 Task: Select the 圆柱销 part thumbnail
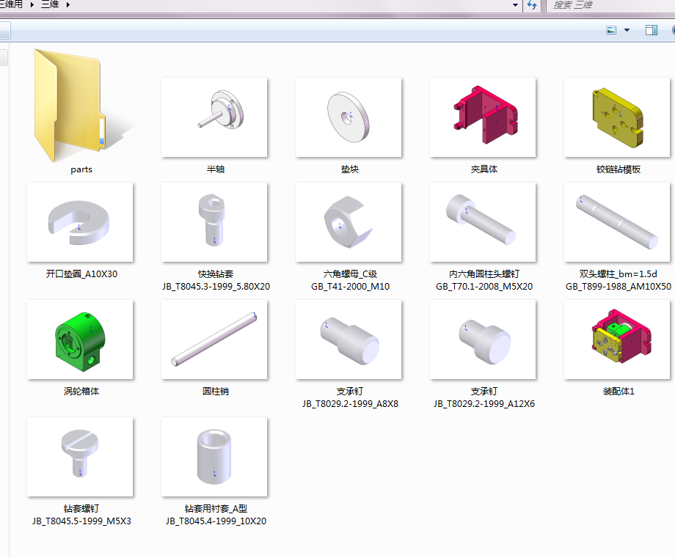click(x=214, y=339)
